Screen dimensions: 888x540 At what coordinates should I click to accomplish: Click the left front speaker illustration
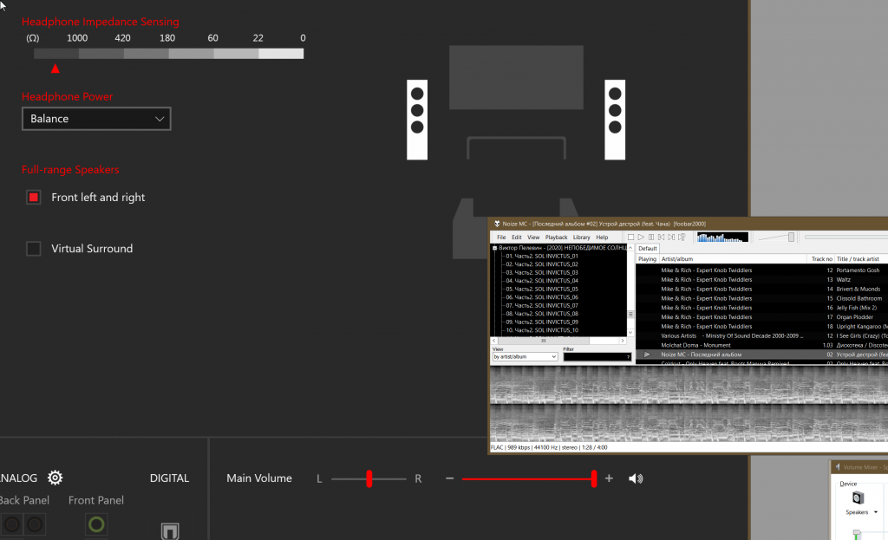point(417,120)
